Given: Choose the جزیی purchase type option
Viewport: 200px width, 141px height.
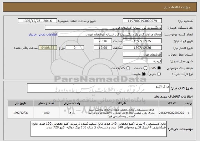Looking at the screenshot, I should [159, 74].
